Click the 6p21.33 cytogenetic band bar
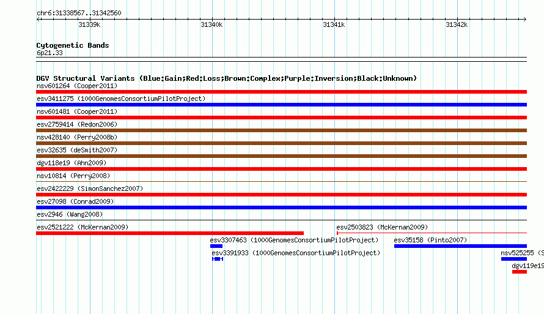 click(281, 59)
